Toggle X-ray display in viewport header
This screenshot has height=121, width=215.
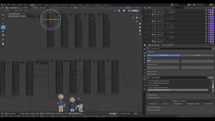click(129, 10)
